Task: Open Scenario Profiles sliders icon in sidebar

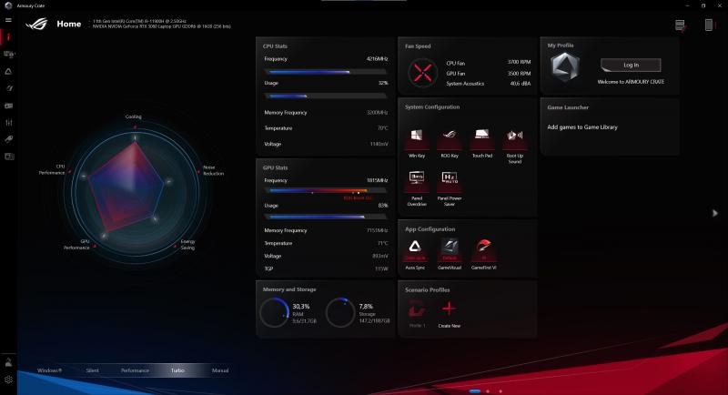Action: (x=8, y=123)
